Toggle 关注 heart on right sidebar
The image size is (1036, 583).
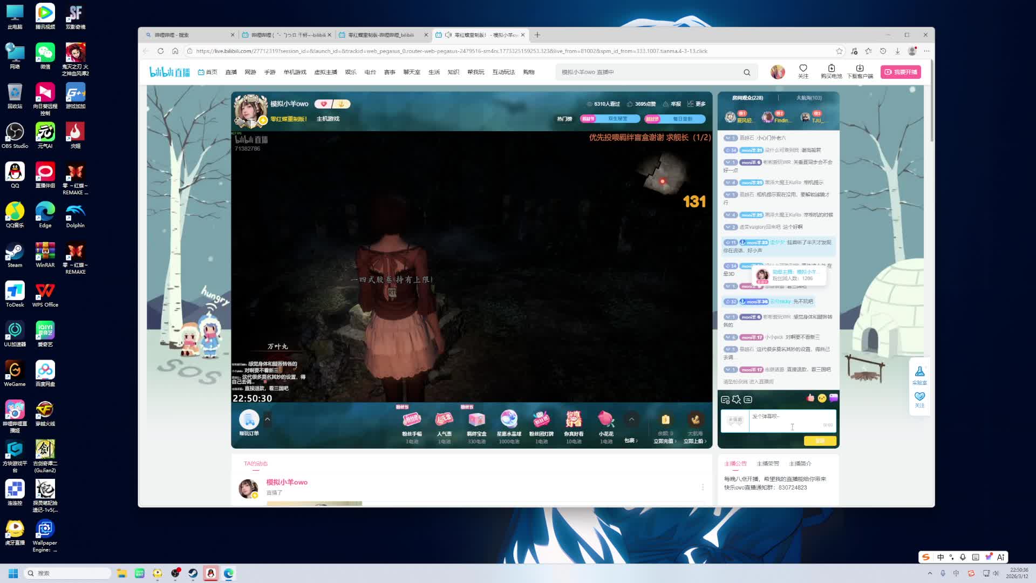(x=919, y=397)
